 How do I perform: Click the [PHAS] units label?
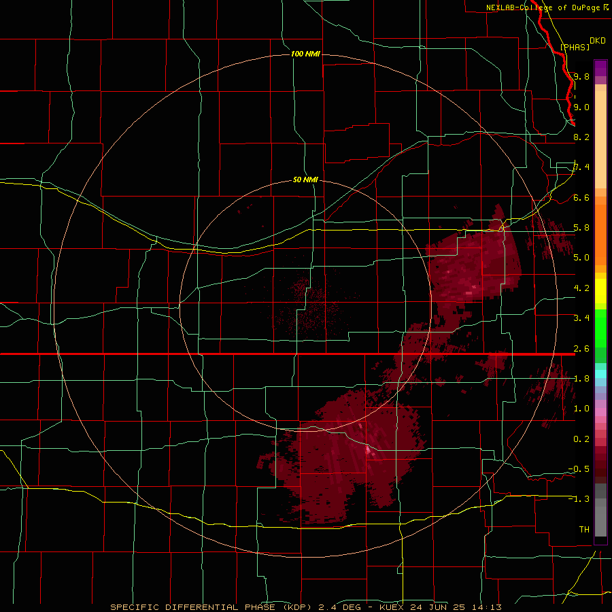(x=575, y=47)
